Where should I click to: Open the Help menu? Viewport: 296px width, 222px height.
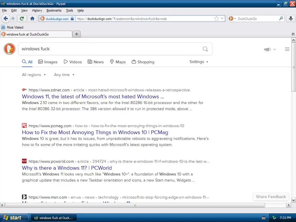[x=81, y=10]
